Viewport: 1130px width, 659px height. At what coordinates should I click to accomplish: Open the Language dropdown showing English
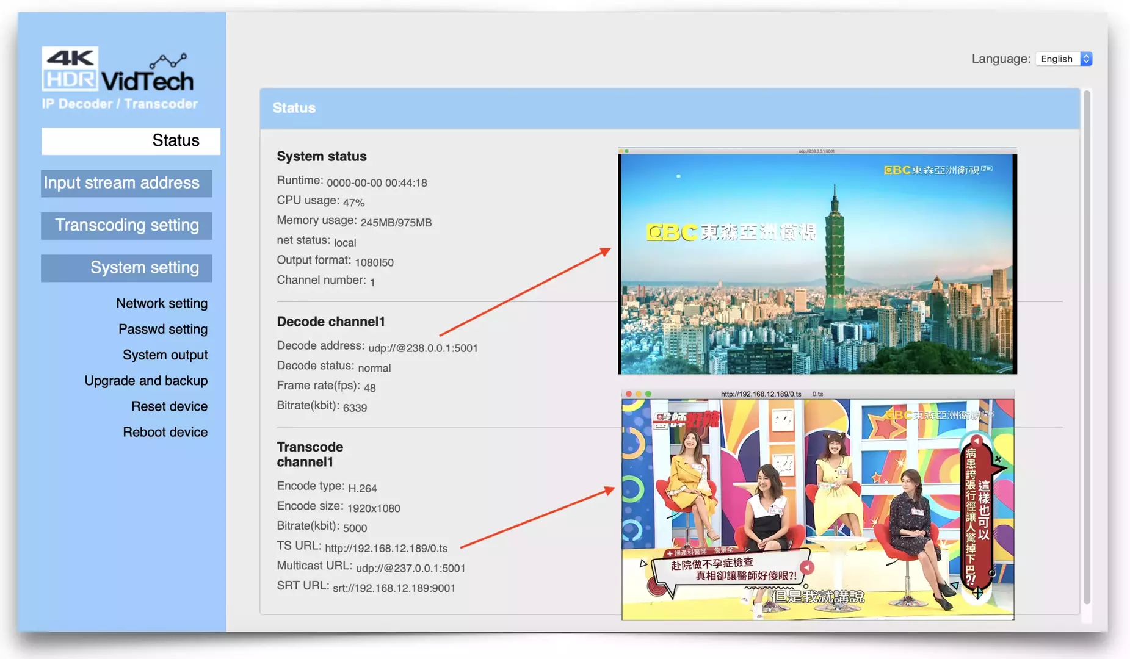(1063, 59)
